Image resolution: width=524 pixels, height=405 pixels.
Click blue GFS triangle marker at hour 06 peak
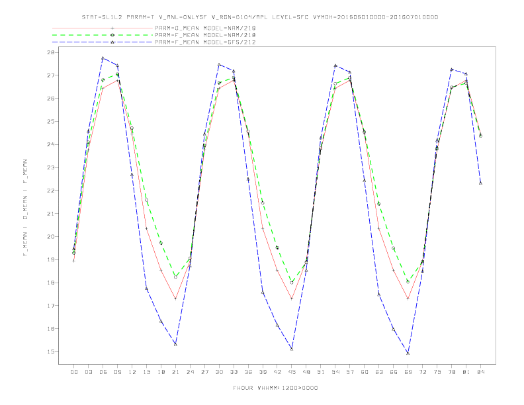click(x=103, y=58)
